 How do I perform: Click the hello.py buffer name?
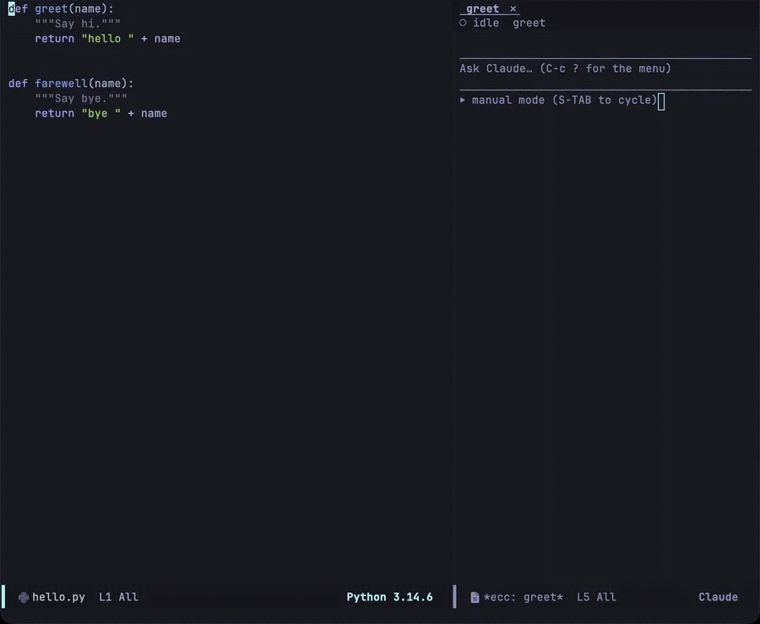click(x=58, y=597)
